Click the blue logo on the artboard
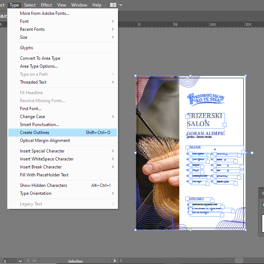This screenshot has height=264, width=264. (x=205, y=99)
